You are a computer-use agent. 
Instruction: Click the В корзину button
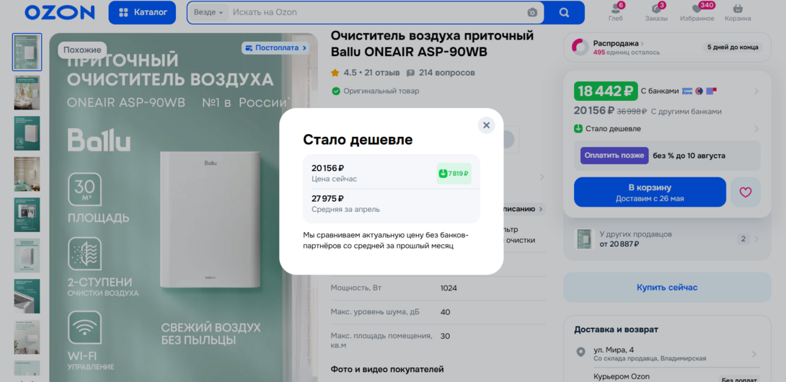(650, 192)
